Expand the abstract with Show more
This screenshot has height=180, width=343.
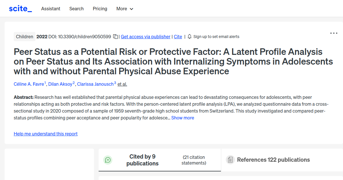[183, 118]
